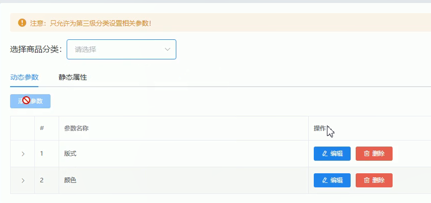Screen dimensions: 431x203
Task: Click the alert text about 第三级分类
Action: 91,23
